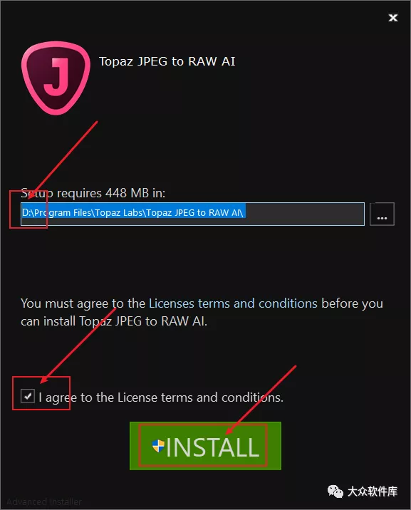This screenshot has height=510, width=411.
Task: Click the pink Topaz J shield logo
Action: [56, 78]
